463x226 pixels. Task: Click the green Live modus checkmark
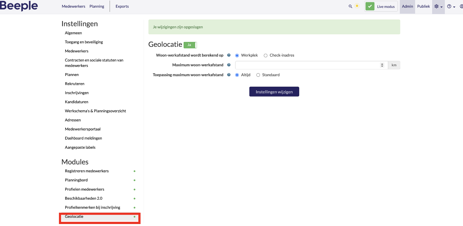[370, 6]
